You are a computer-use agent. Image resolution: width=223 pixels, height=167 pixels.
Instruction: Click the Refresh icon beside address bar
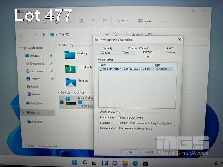point(115,34)
